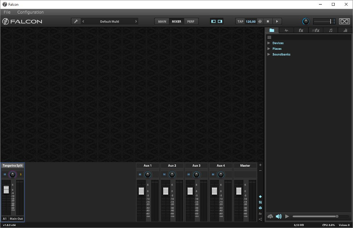Toggle the diamond parts visibility icon
The image size is (353, 228).
(x=260, y=196)
